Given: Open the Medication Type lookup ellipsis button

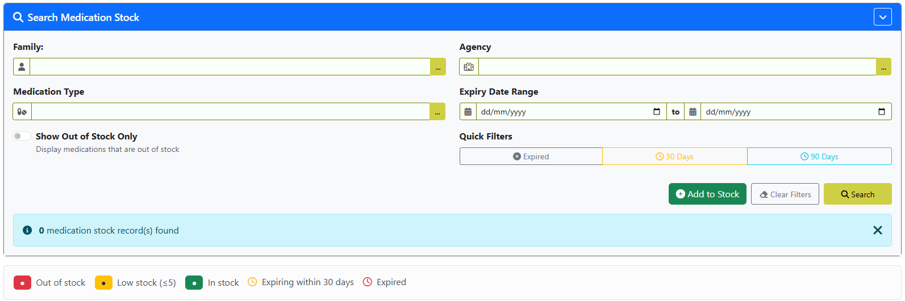Looking at the screenshot, I should pyautogui.click(x=437, y=112).
